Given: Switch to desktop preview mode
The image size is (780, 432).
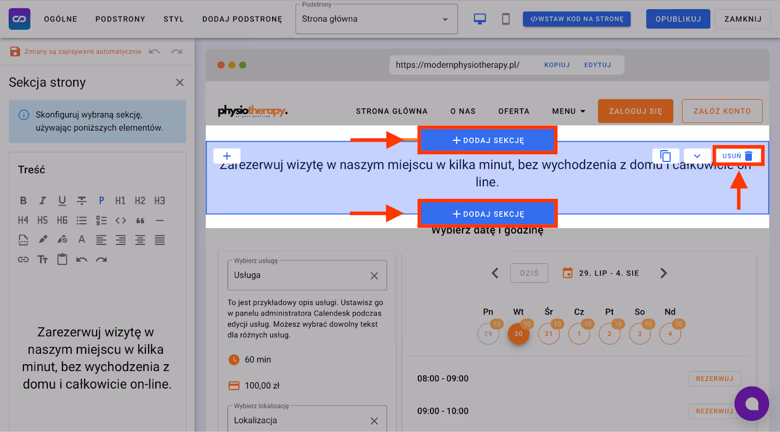Looking at the screenshot, I should (x=480, y=19).
